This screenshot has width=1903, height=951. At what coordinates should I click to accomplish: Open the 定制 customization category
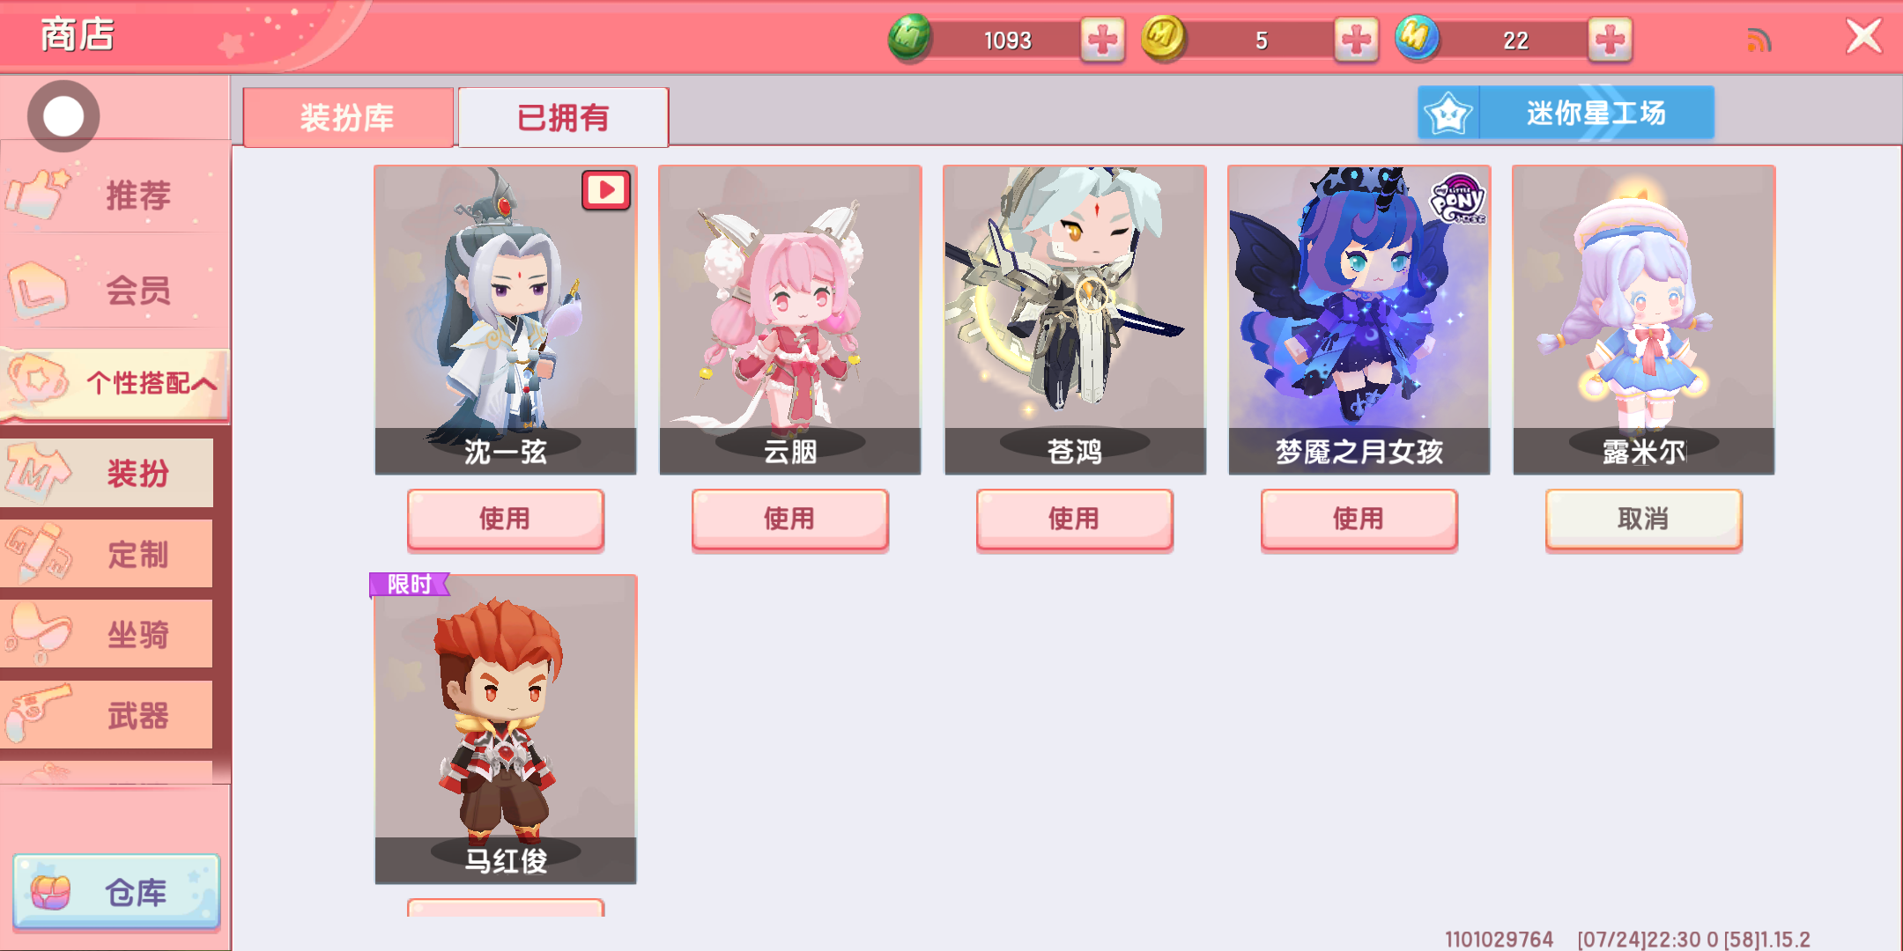[107, 553]
